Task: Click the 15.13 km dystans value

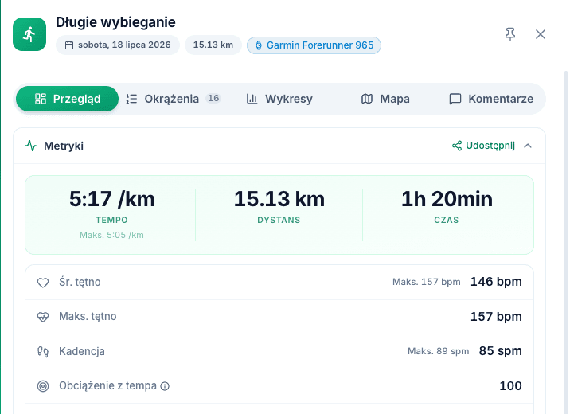Action: (279, 199)
